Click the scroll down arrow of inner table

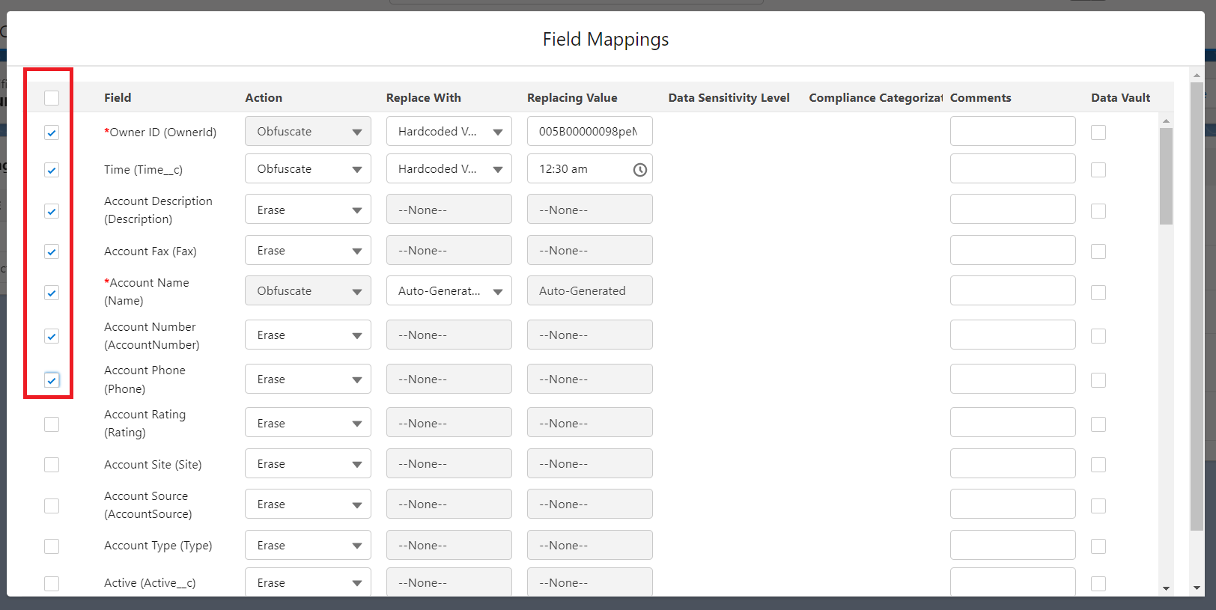tap(1166, 589)
